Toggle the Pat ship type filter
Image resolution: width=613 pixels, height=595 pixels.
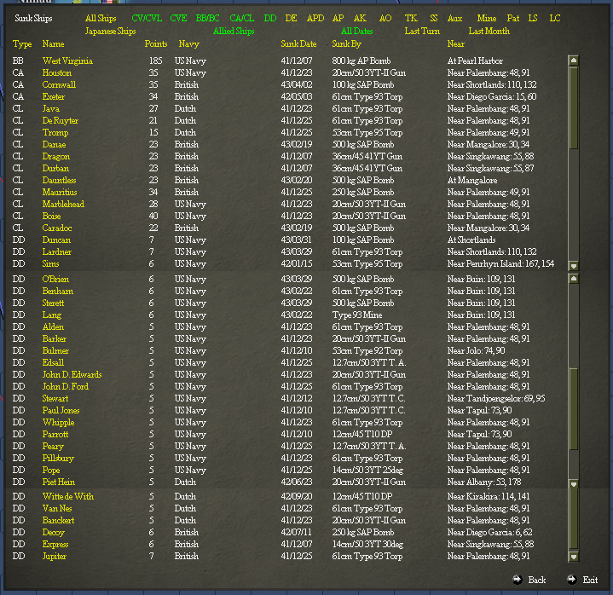pos(513,19)
